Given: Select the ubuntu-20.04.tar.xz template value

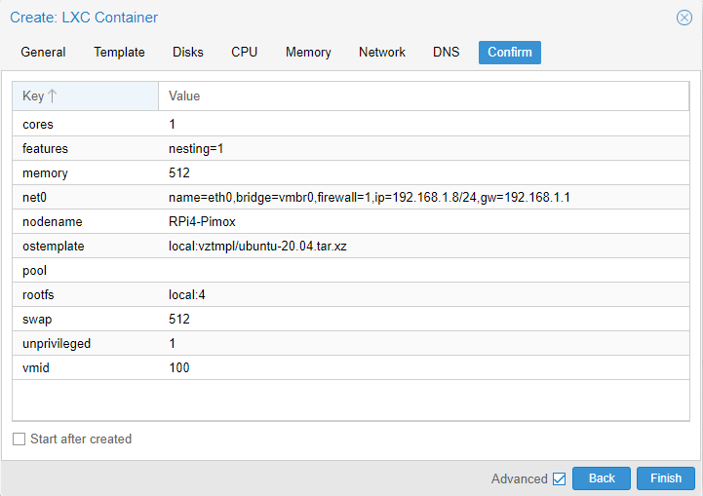Looking at the screenshot, I should (257, 246).
